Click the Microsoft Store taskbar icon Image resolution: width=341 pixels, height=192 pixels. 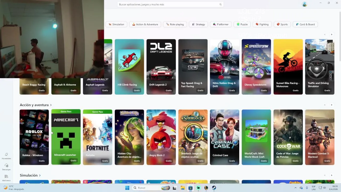pyautogui.click(x=190, y=188)
